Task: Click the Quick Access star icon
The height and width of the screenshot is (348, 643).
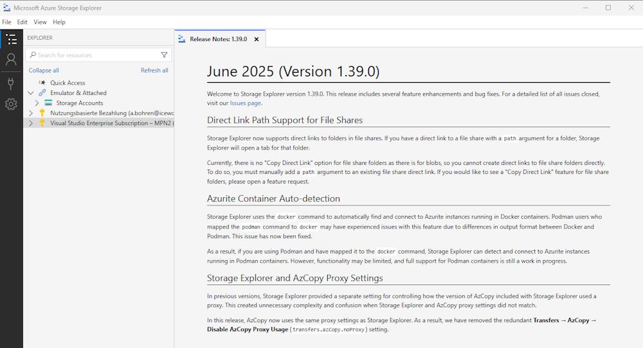Action: pyautogui.click(x=42, y=83)
